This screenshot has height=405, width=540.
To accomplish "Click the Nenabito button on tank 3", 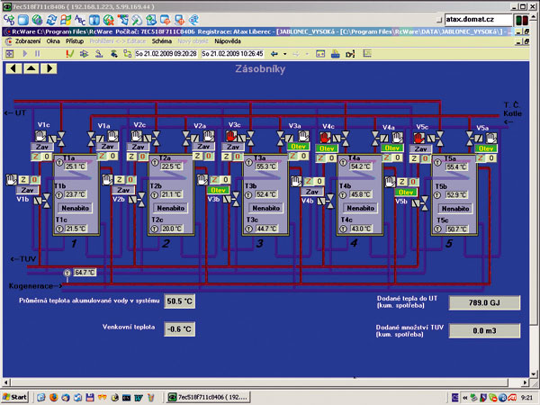I will click(265, 208).
